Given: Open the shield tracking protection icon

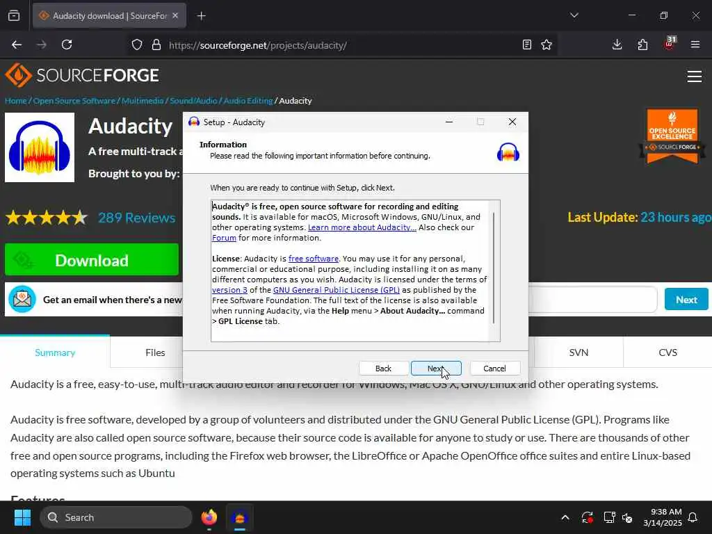Looking at the screenshot, I should tap(137, 44).
